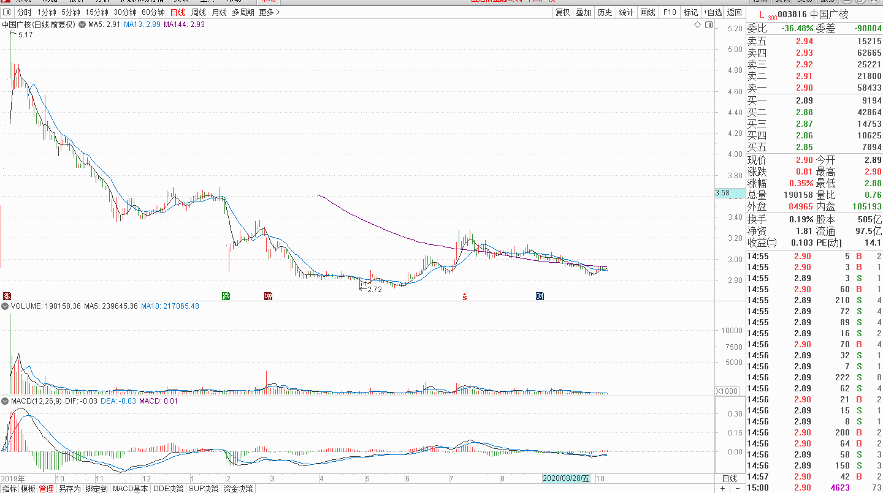Expand the 更多 period options
Screen dimensions: 883x493
pyautogui.click(x=269, y=12)
